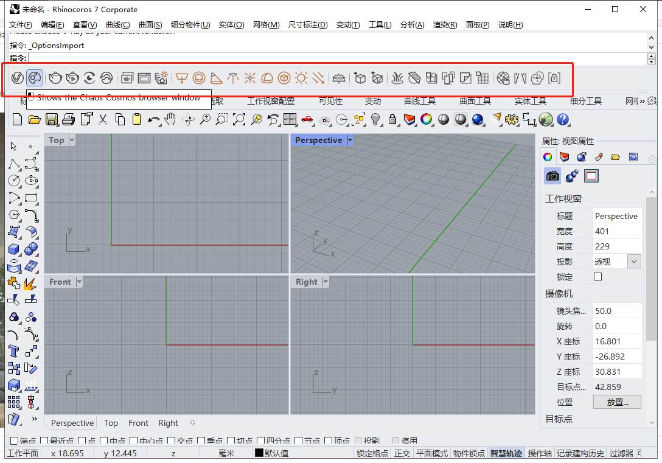This screenshot has height=463, width=662.
Task: Click the padlock lock-objects icon
Action: click(x=393, y=119)
